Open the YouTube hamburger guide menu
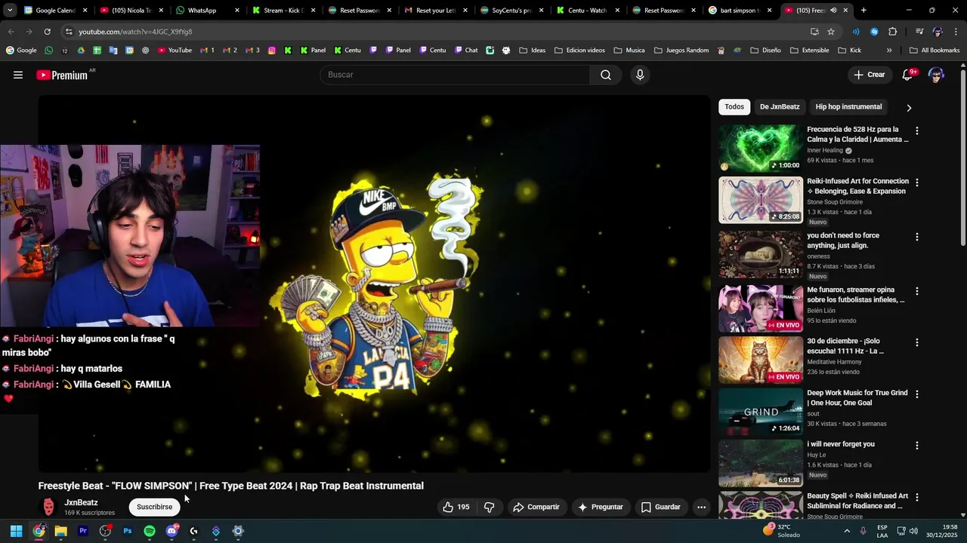The height and width of the screenshot is (543, 967). [x=18, y=75]
